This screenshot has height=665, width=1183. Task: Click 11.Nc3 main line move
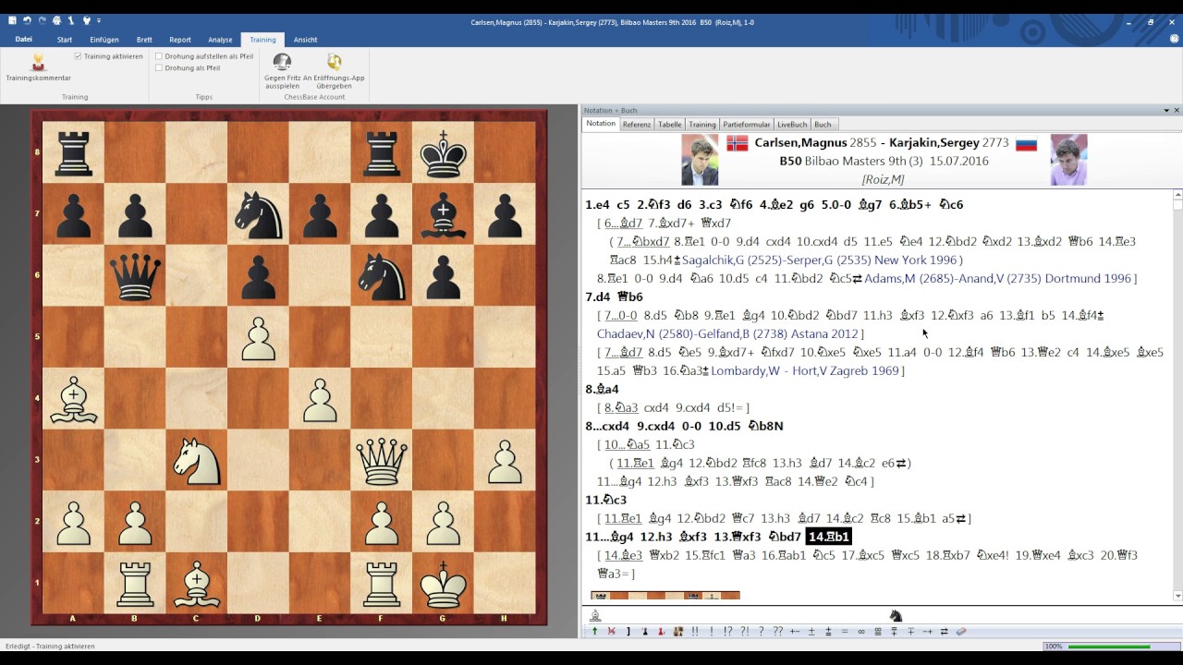point(606,500)
